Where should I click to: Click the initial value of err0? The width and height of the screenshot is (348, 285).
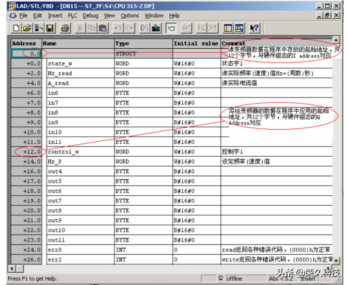(195, 250)
